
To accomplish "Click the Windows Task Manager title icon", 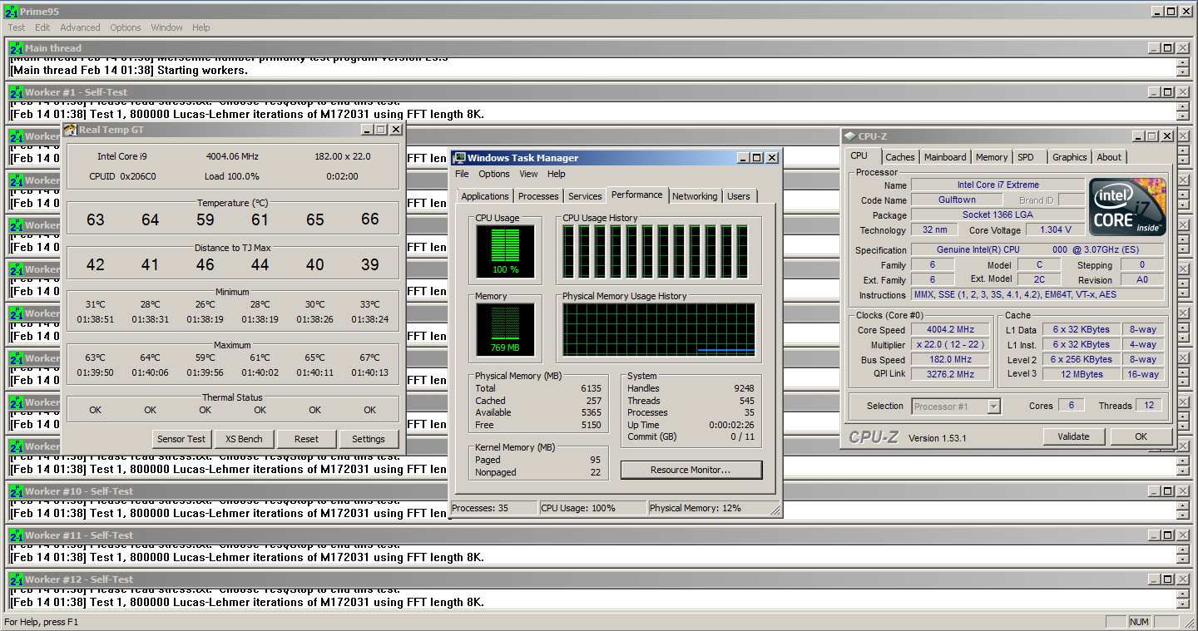I will click(x=459, y=158).
